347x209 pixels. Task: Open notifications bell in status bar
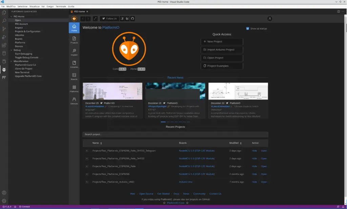[343, 207]
